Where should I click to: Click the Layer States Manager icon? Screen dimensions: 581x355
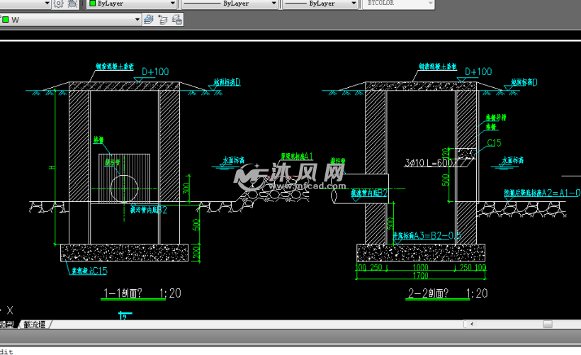[177, 20]
